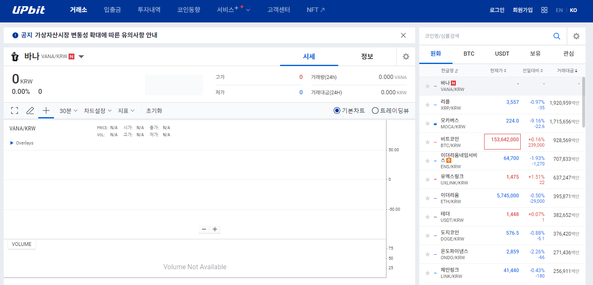593x285 pixels.
Task: Open the 정보 tab for VANA
Action: coord(367,57)
